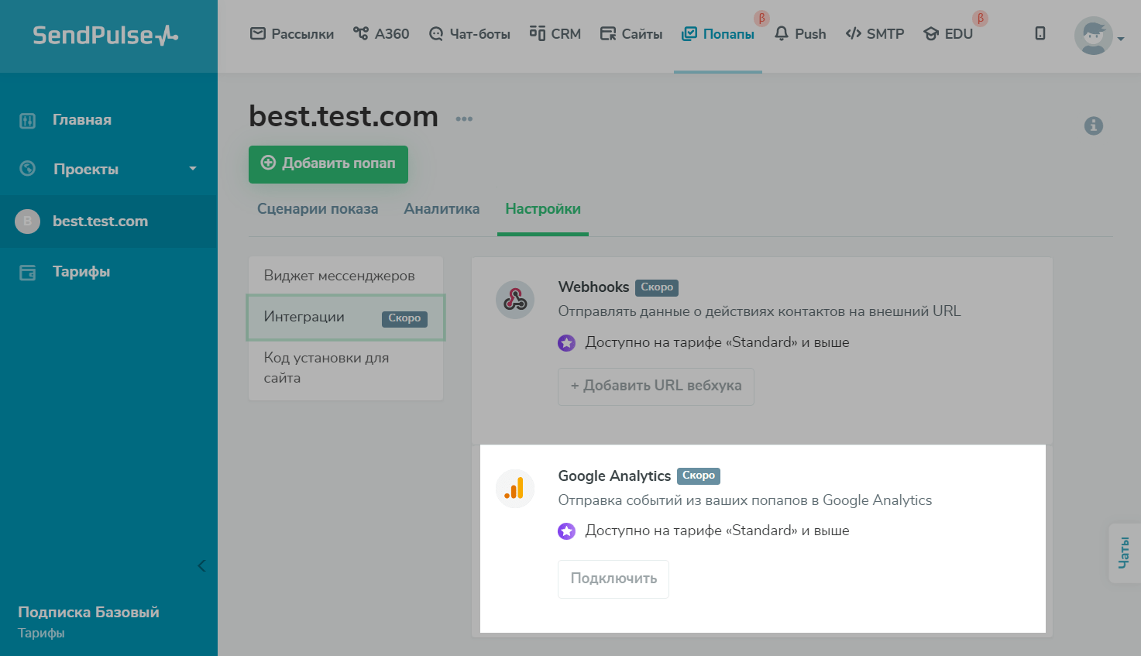The image size is (1141, 656).
Task: Click the Google Analytics icon
Action: coord(515,489)
